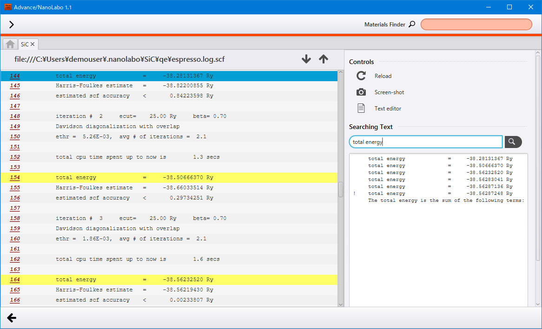This screenshot has width=542, height=329.
Task: Click the Reload icon
Action: 361,76
